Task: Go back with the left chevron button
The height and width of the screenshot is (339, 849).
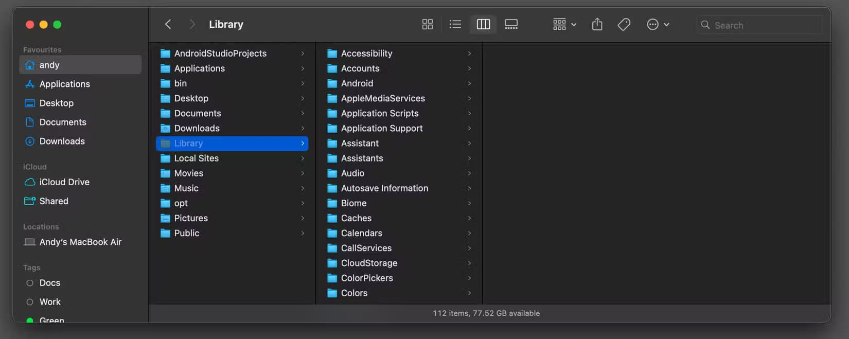Action: coord(168,24)
